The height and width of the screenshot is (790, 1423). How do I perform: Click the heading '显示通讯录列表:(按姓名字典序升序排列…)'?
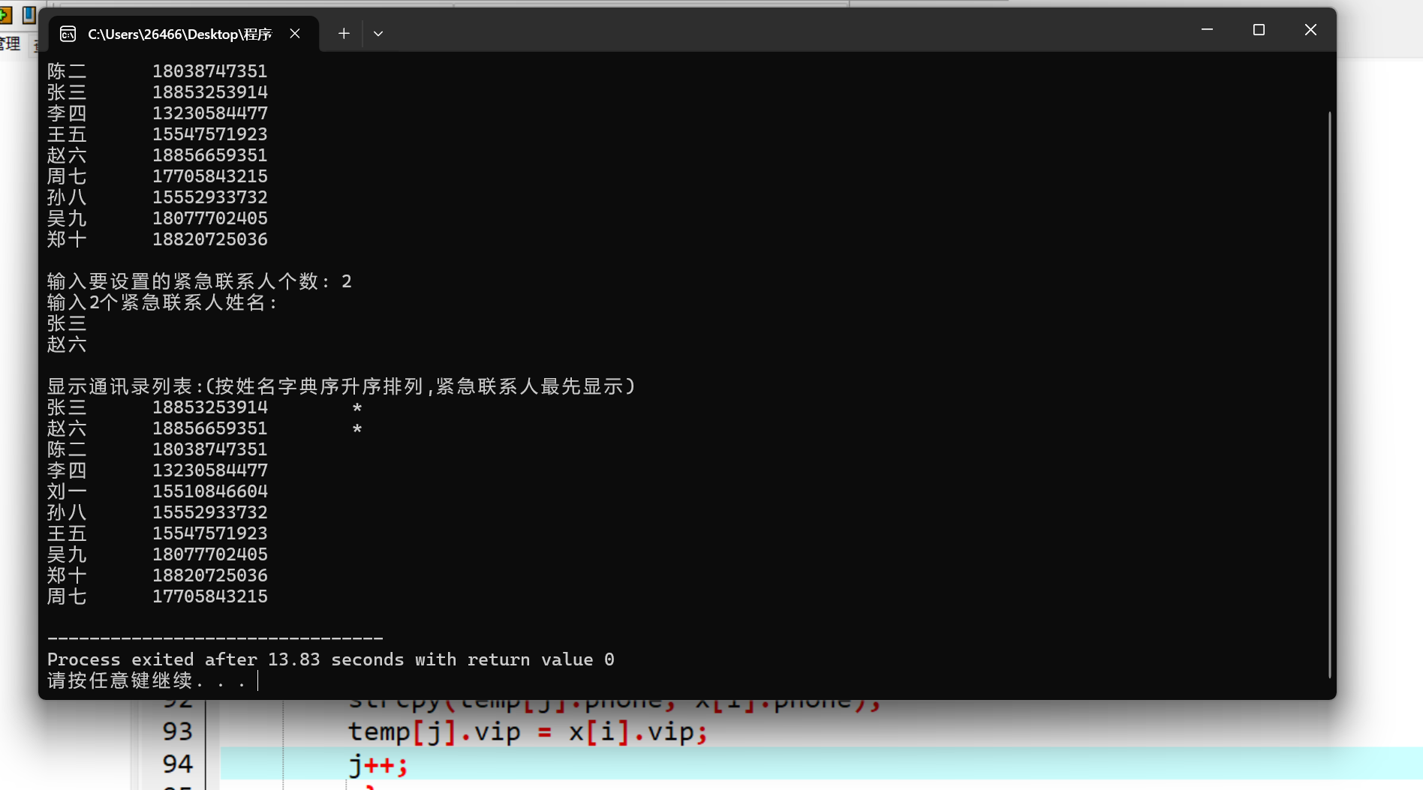coord(341,386)
